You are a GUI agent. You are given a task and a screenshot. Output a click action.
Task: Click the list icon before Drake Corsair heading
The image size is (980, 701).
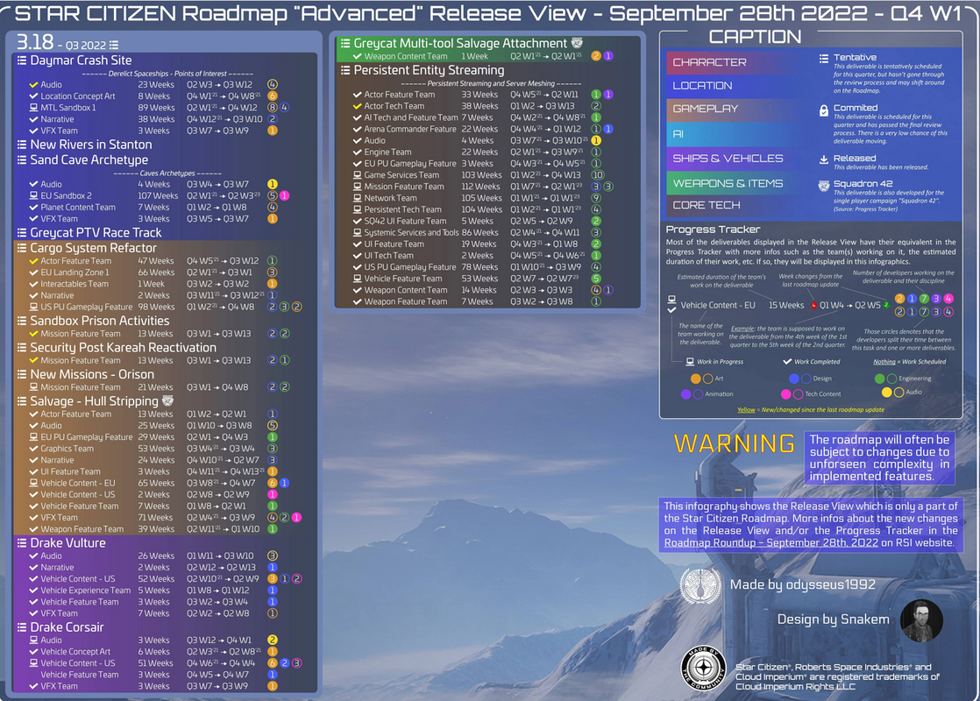coord(22,627)
